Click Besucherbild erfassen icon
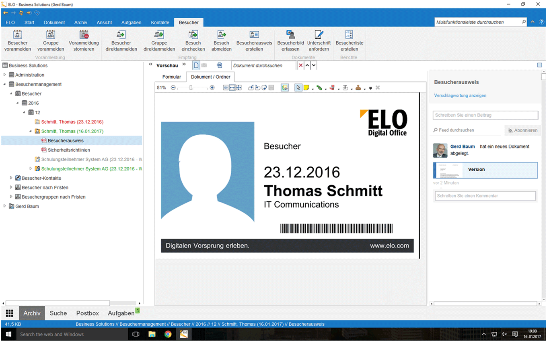The image size is (549, 341). [290, 35]
